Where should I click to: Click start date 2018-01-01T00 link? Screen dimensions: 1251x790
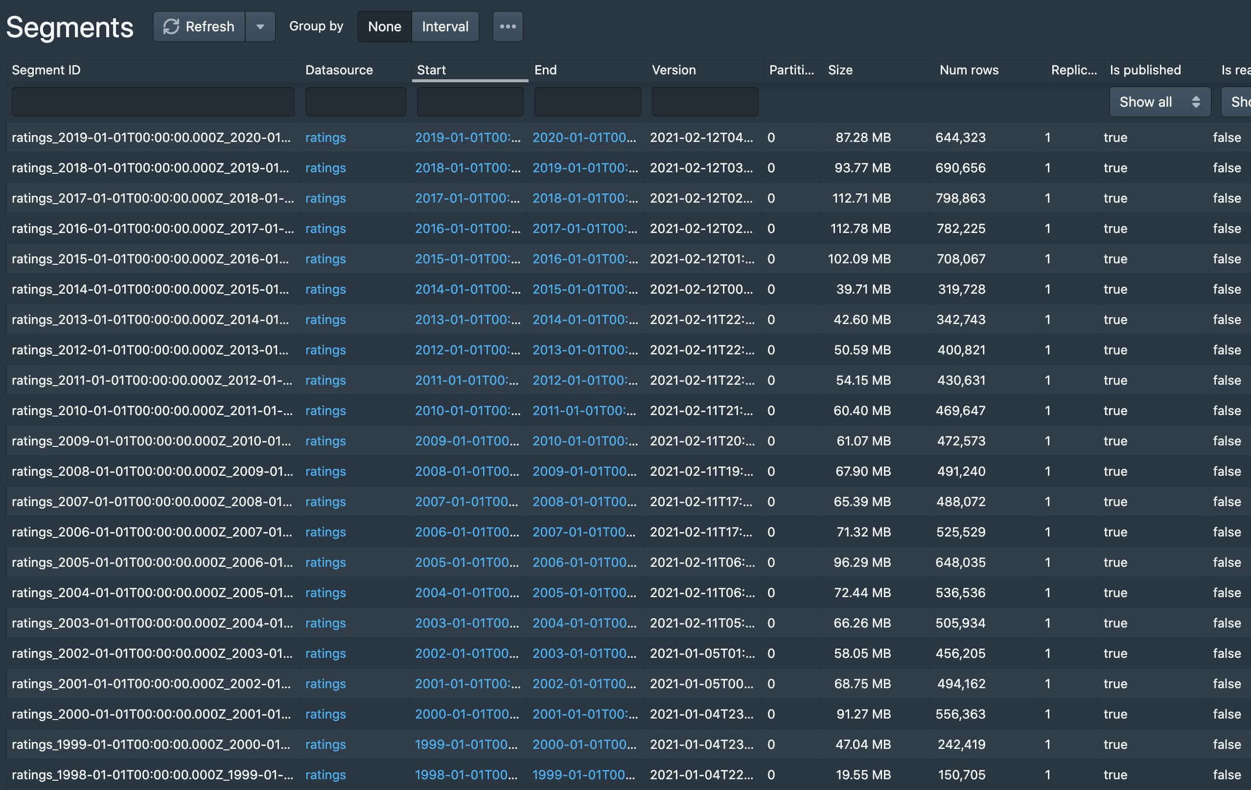click(x=467, y=168)
